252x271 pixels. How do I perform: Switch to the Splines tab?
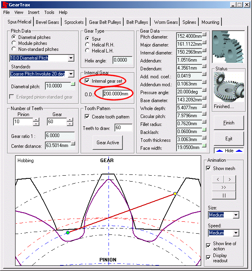coord(189,22)
